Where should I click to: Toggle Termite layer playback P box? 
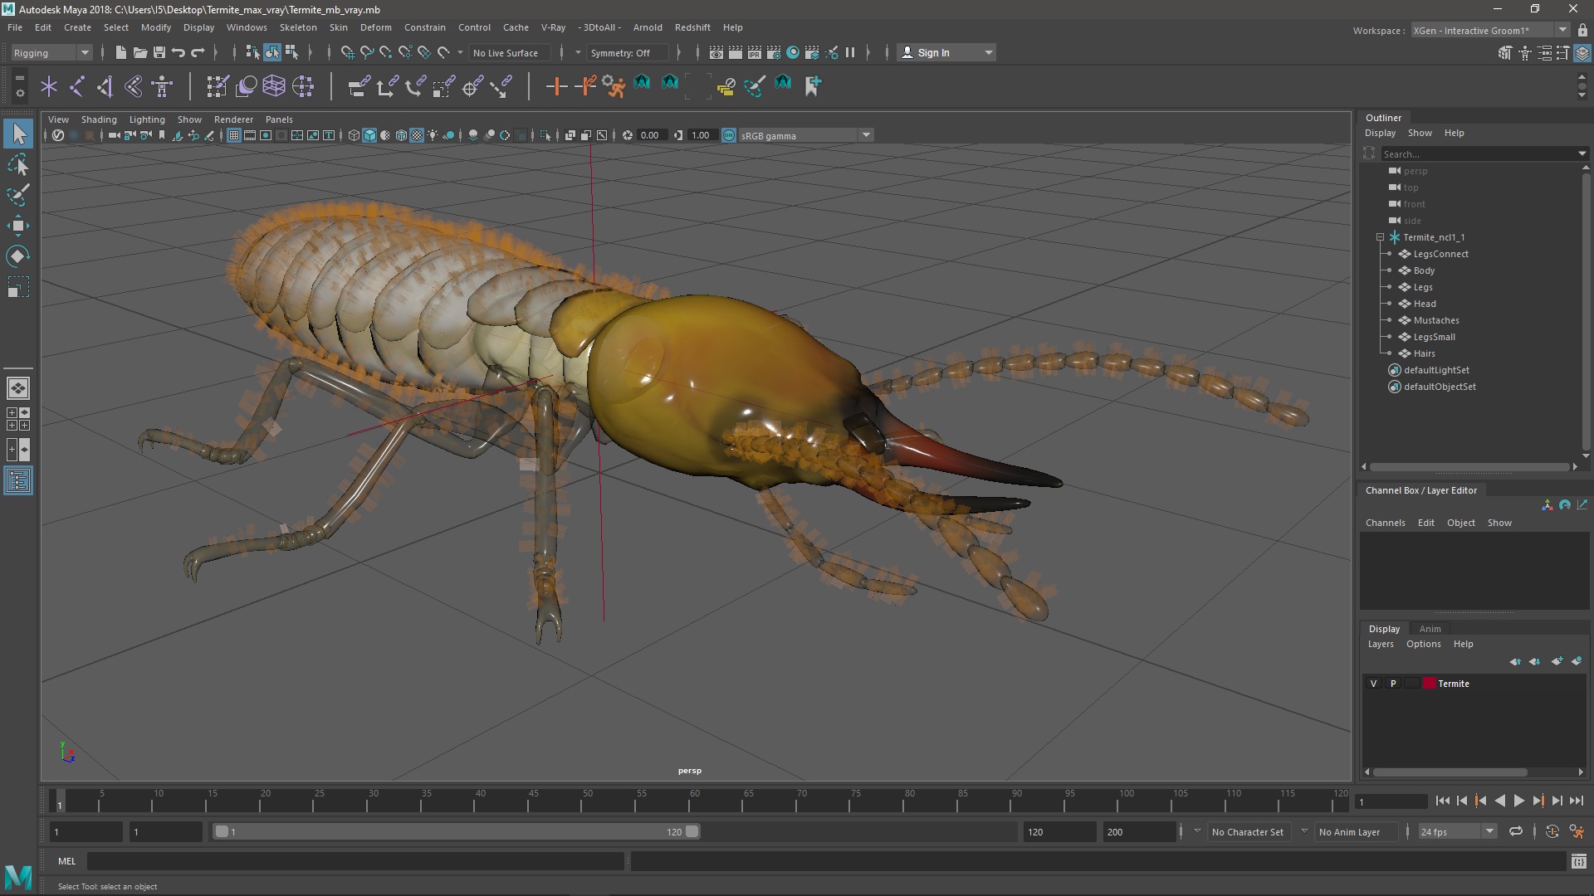(x=1393, y=684)
